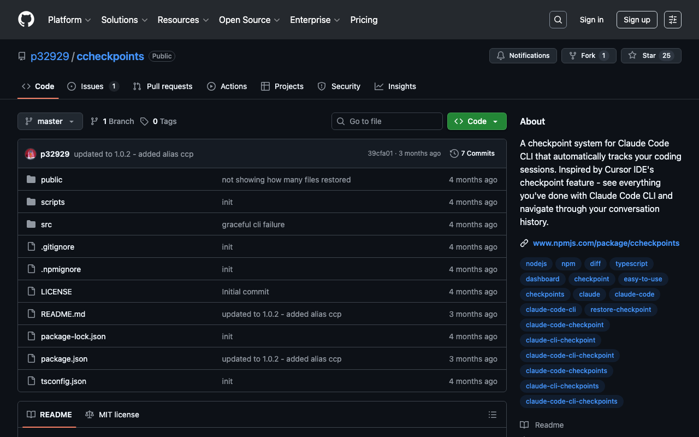Click the npm package link icon

pos(524,243)
